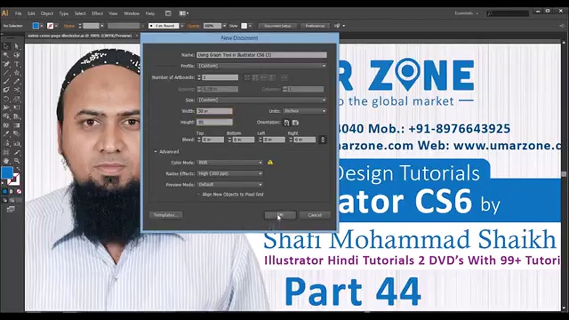Screen dimensions: 569x320
Task: Select the Direct Selection tool
Action: (x=17, y=46)
